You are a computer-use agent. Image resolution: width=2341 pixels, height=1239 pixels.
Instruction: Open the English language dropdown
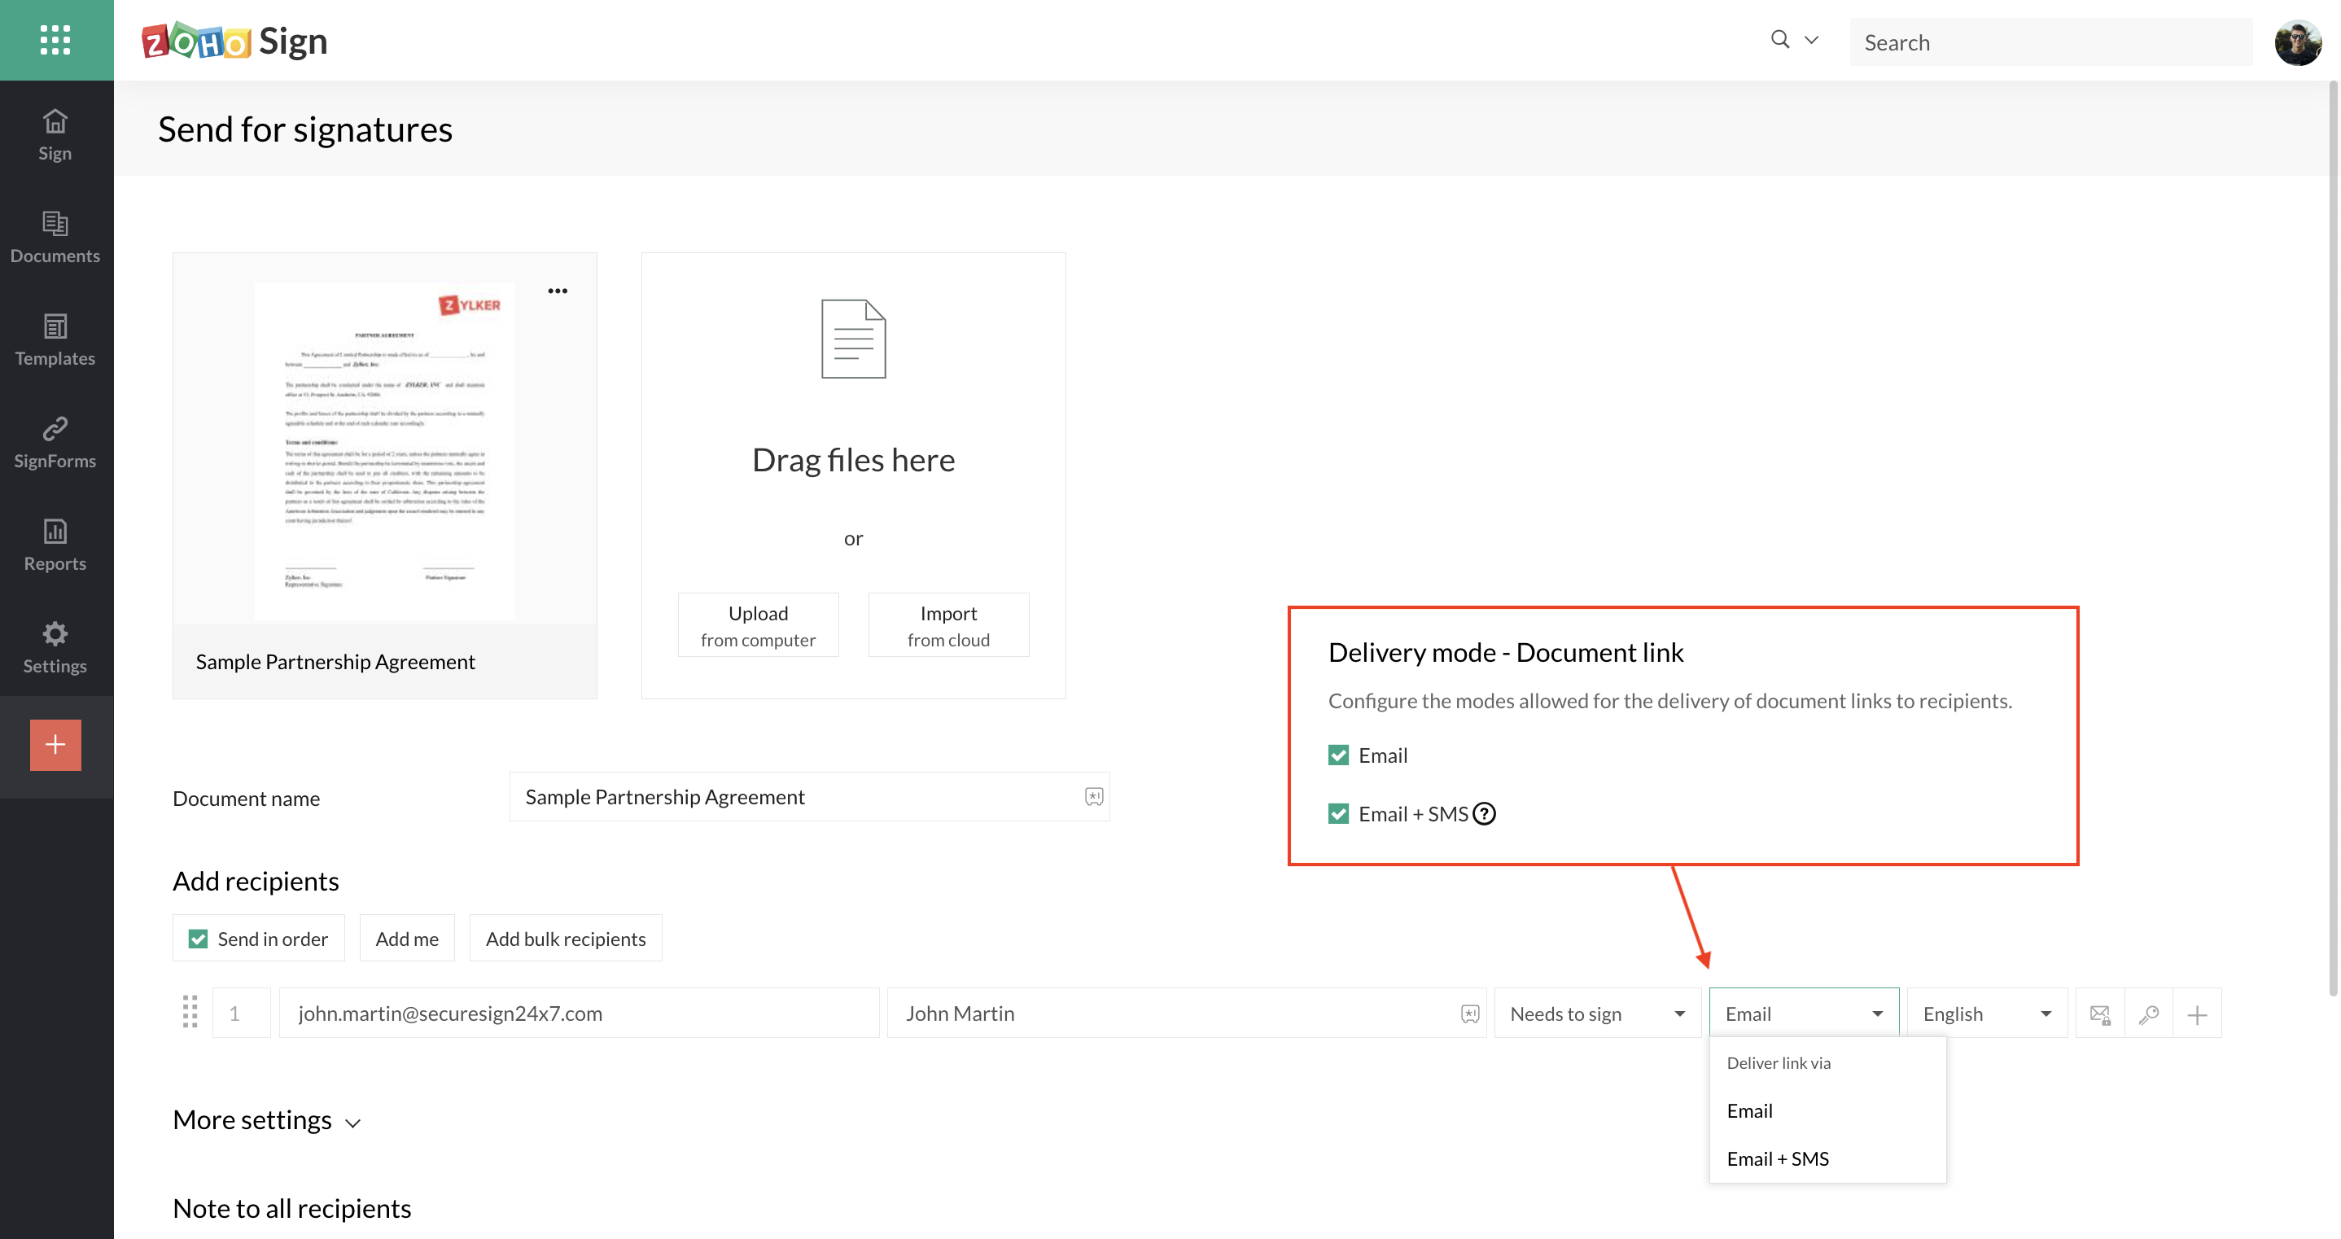(1988, 1014)
